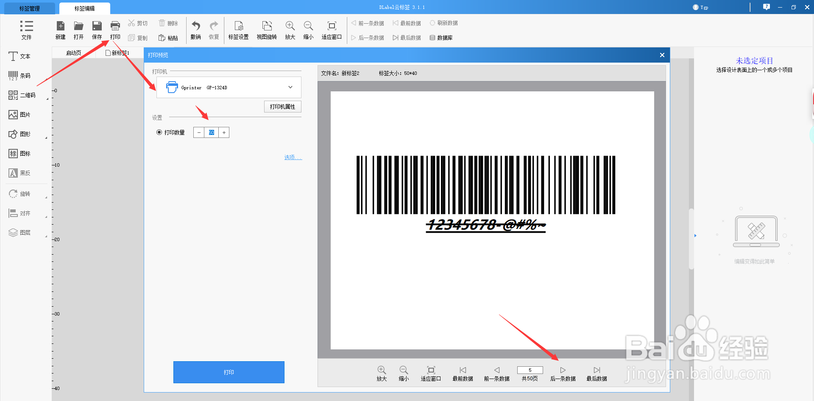Open the 图层 layer tool
Screen dimensions: 814x401
[20, 233]
